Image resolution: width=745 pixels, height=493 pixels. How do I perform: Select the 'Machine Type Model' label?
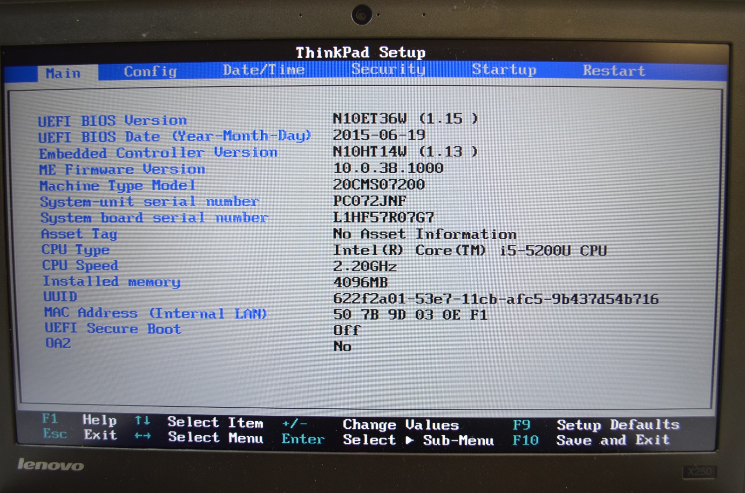(x=117, y=186)
